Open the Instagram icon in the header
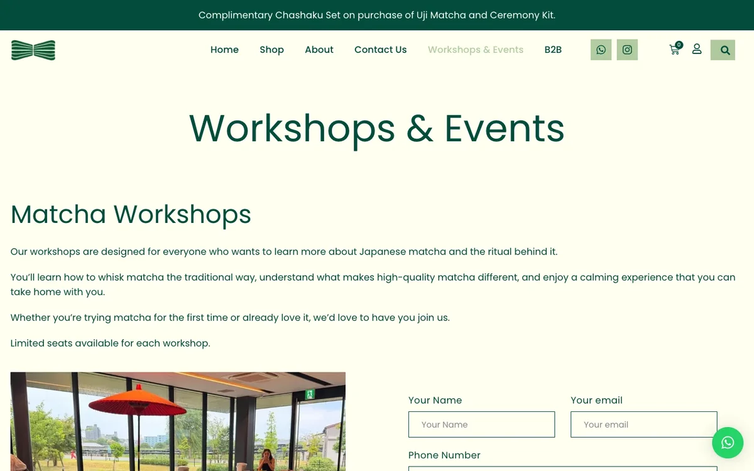 [x=627, y=50]
